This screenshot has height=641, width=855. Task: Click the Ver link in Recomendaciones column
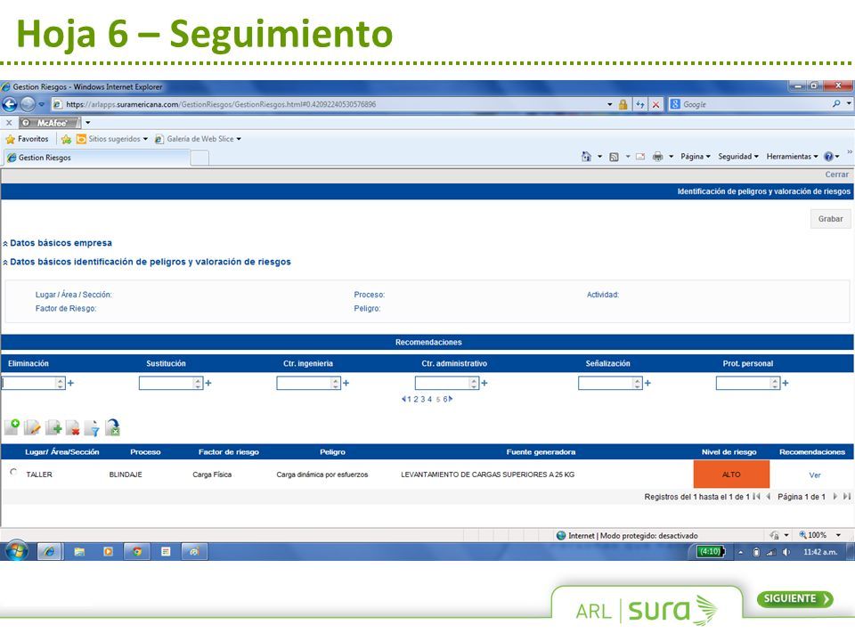[815, 475]
